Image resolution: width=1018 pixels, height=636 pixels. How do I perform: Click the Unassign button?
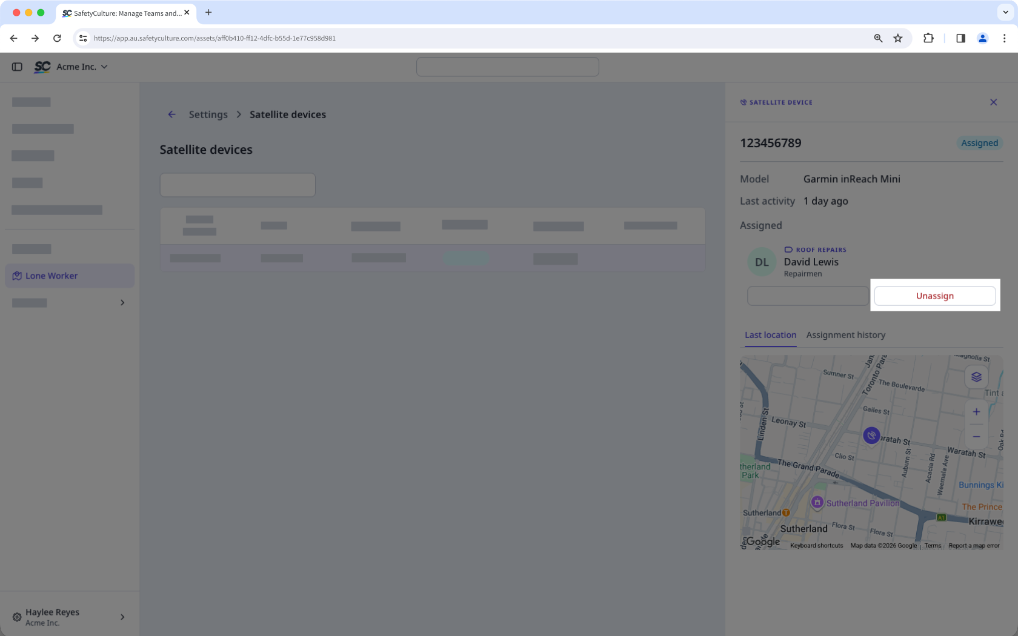pos(934,296)
